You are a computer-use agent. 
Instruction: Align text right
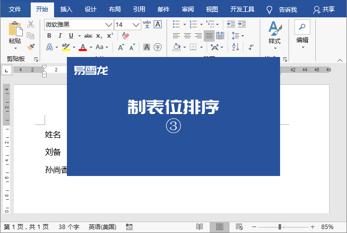198,36
